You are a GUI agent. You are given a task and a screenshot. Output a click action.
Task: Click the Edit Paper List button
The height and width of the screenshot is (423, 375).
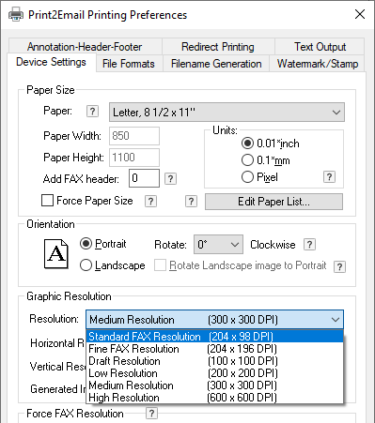[x=273, y=202]
